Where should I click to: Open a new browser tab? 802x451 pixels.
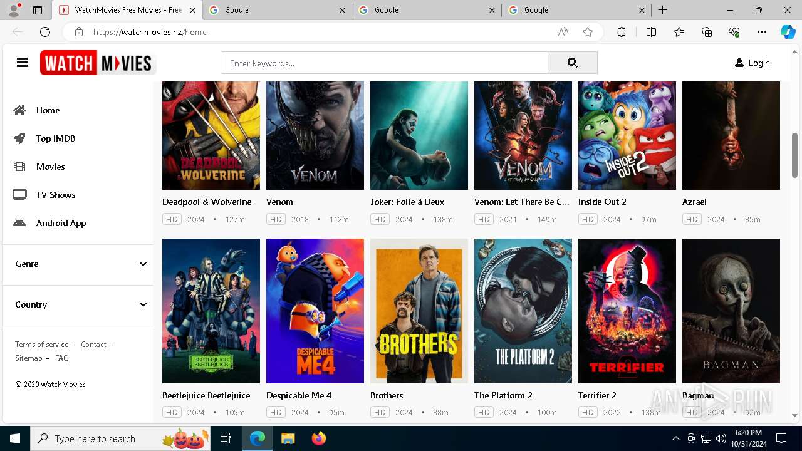coord(662,10)
